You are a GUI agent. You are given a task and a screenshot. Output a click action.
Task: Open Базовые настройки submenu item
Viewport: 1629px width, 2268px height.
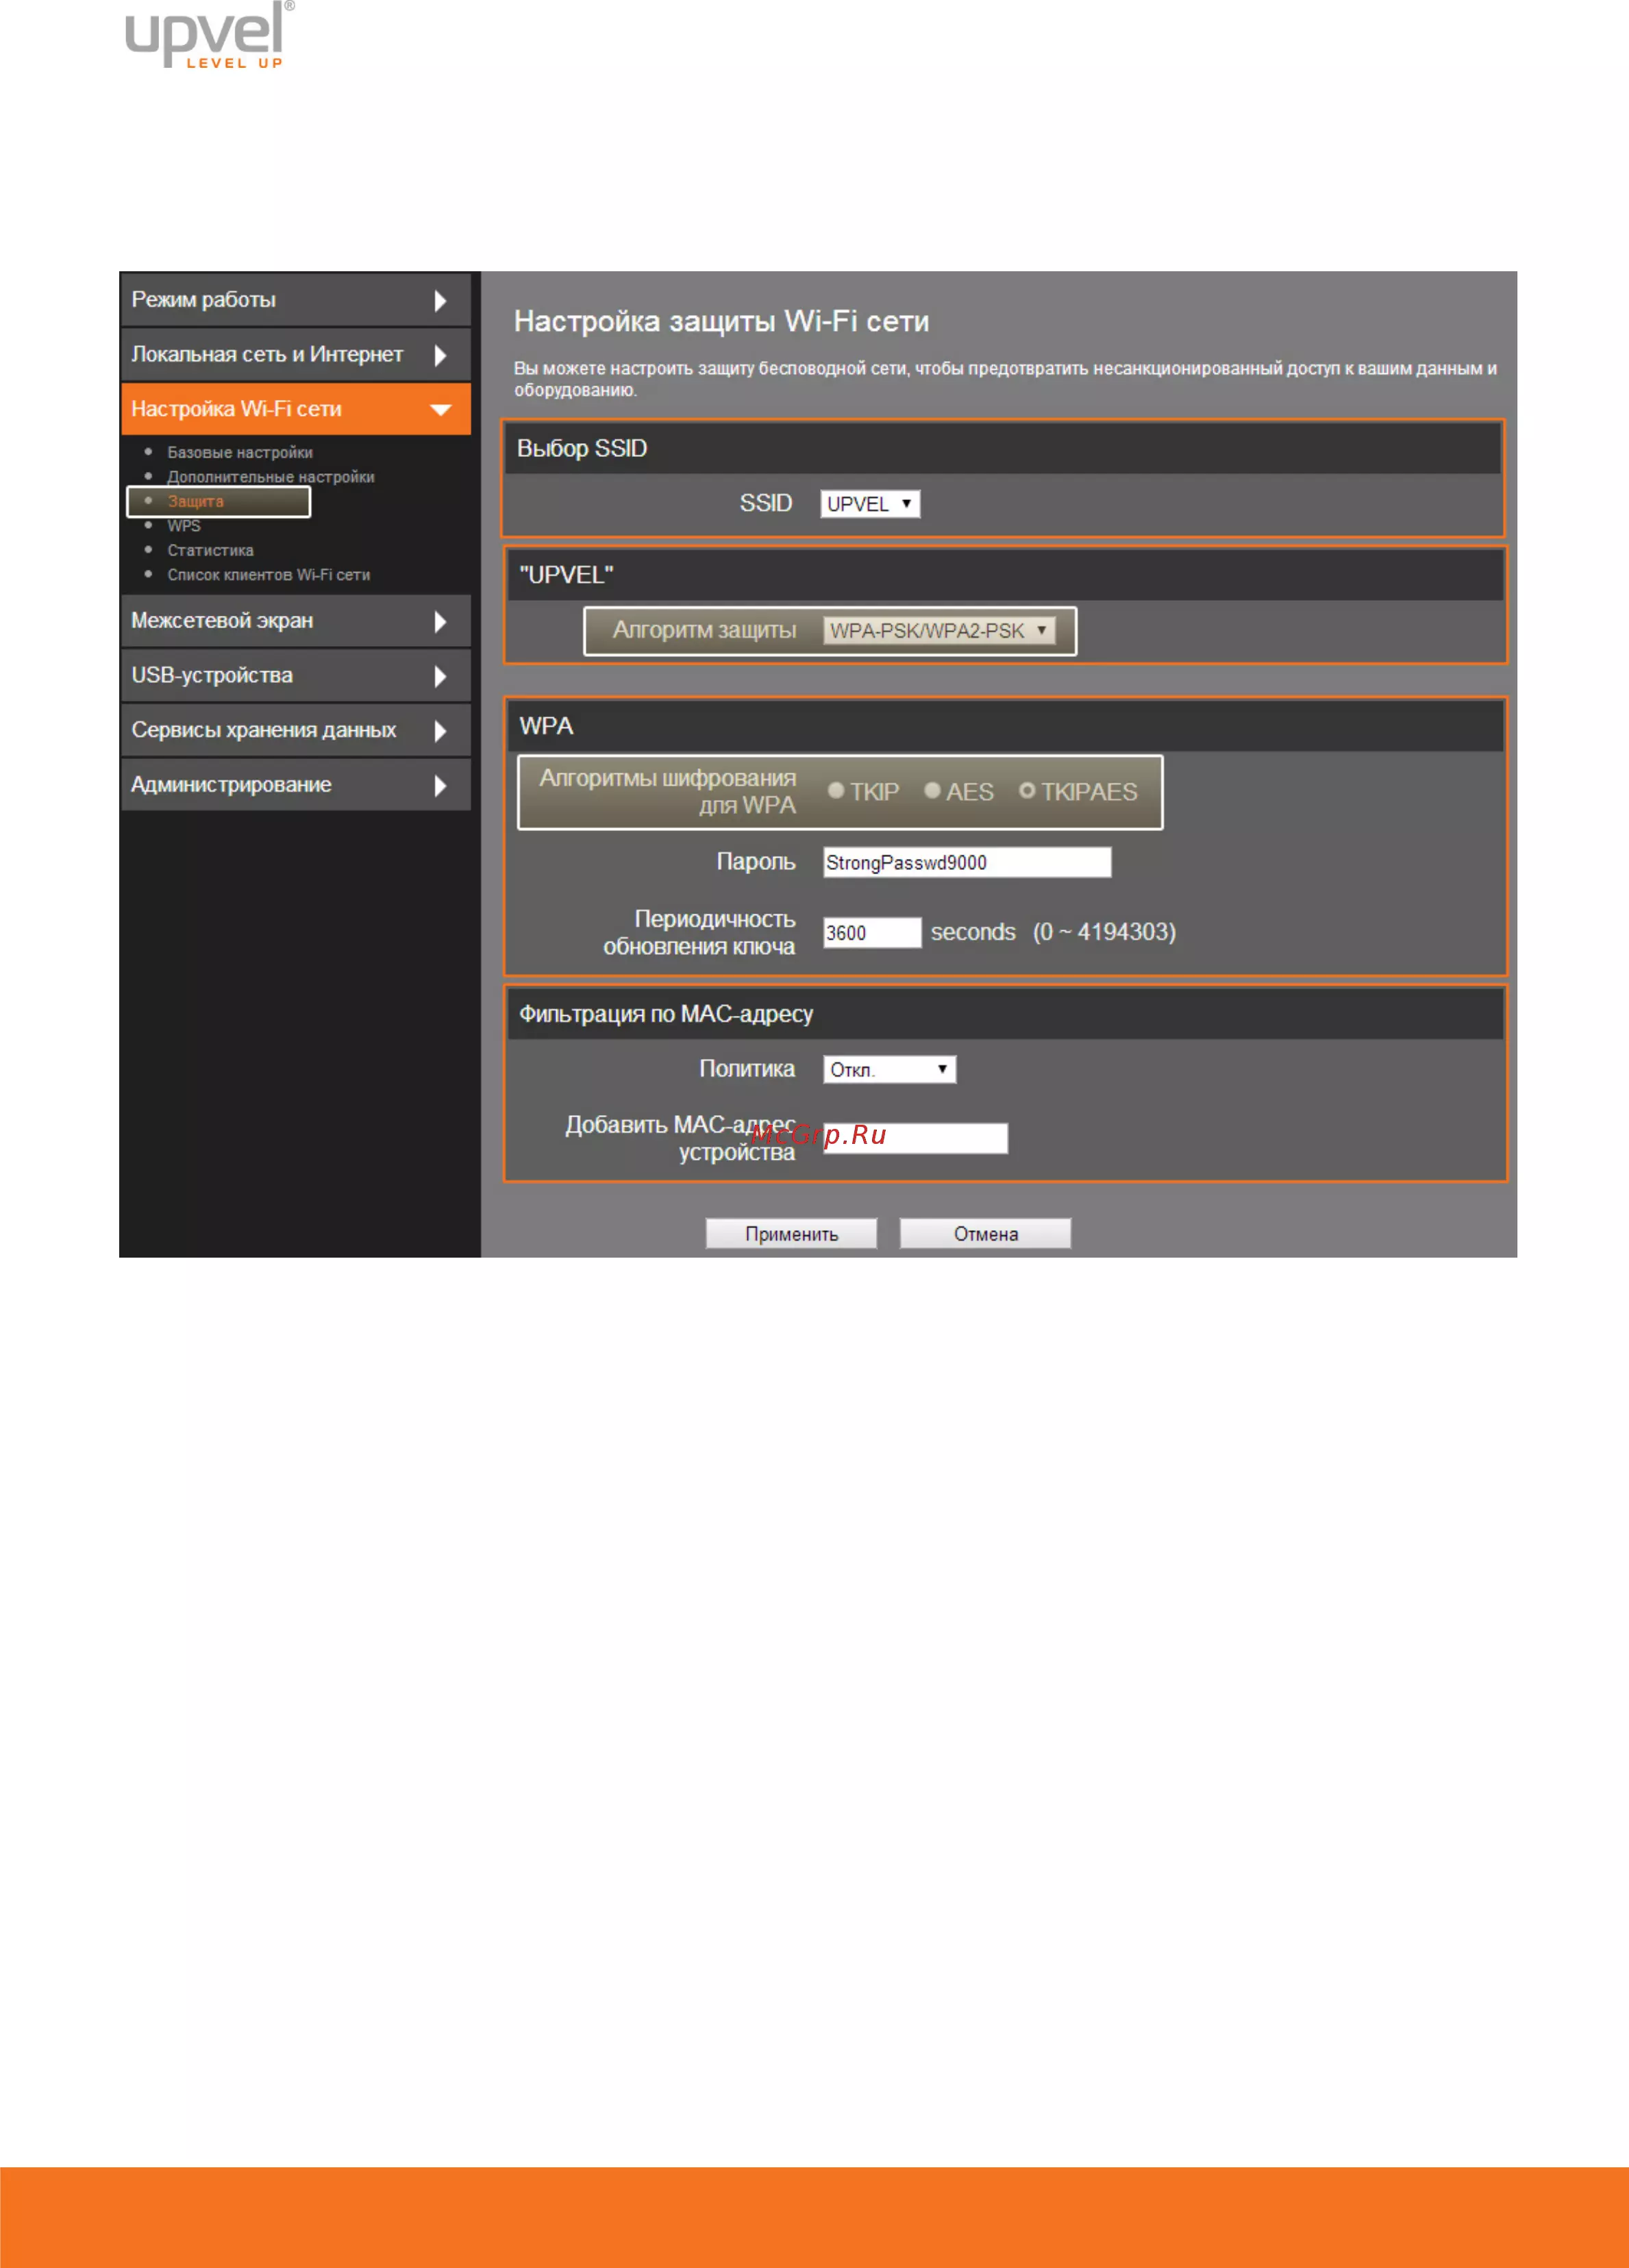[240, 452]
